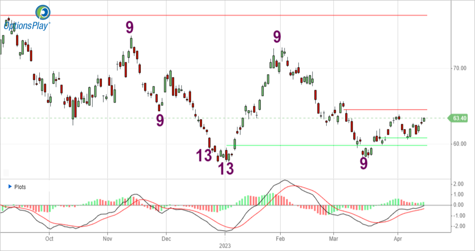Click the Apr date axis label
This screenshot has height=251, width=475.
(398, 238)
